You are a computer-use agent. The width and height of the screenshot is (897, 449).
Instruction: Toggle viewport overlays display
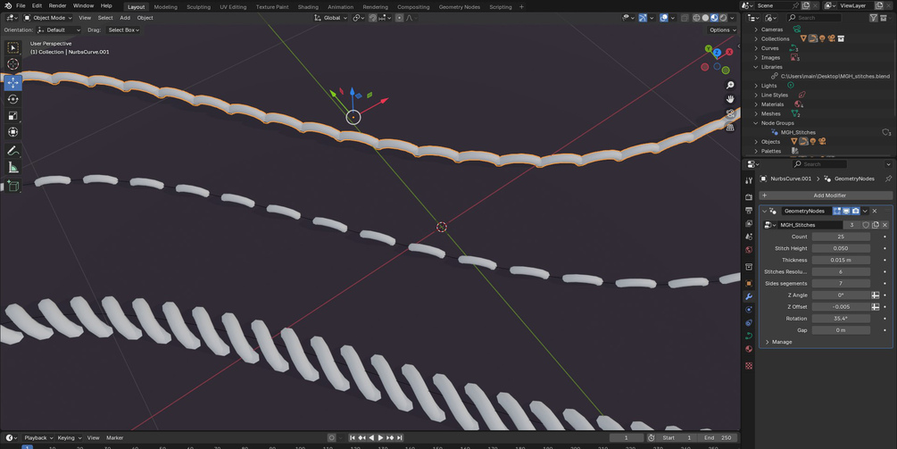663,18
